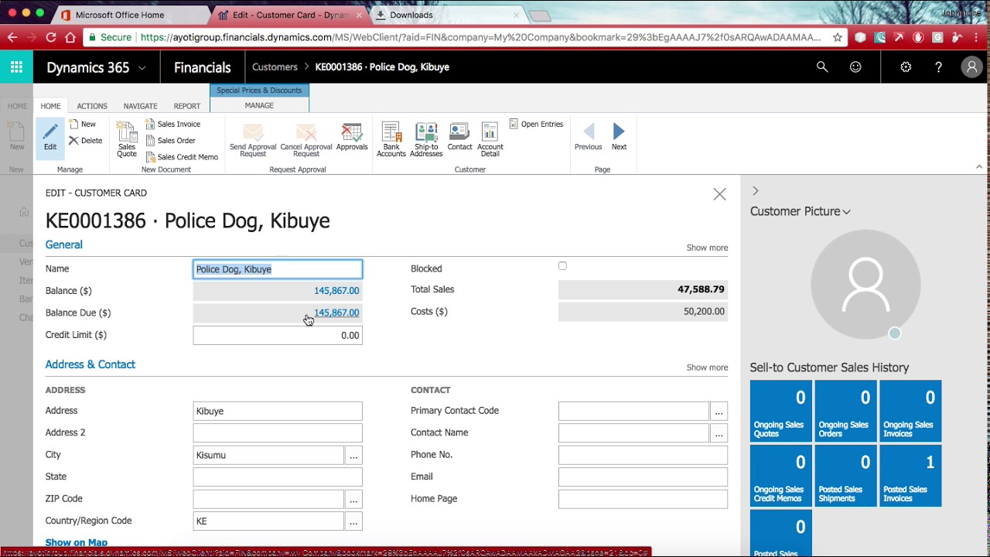Click Cancel Approval Request icon
The width and height of the screenshot is (990, 557).
(306, 139)
